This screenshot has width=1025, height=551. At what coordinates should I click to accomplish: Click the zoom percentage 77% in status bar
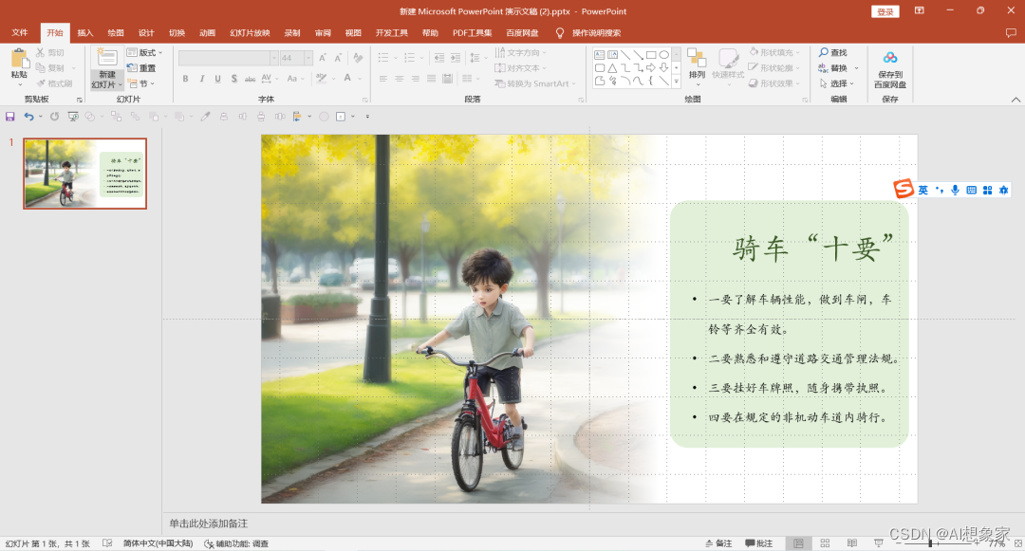997,543
